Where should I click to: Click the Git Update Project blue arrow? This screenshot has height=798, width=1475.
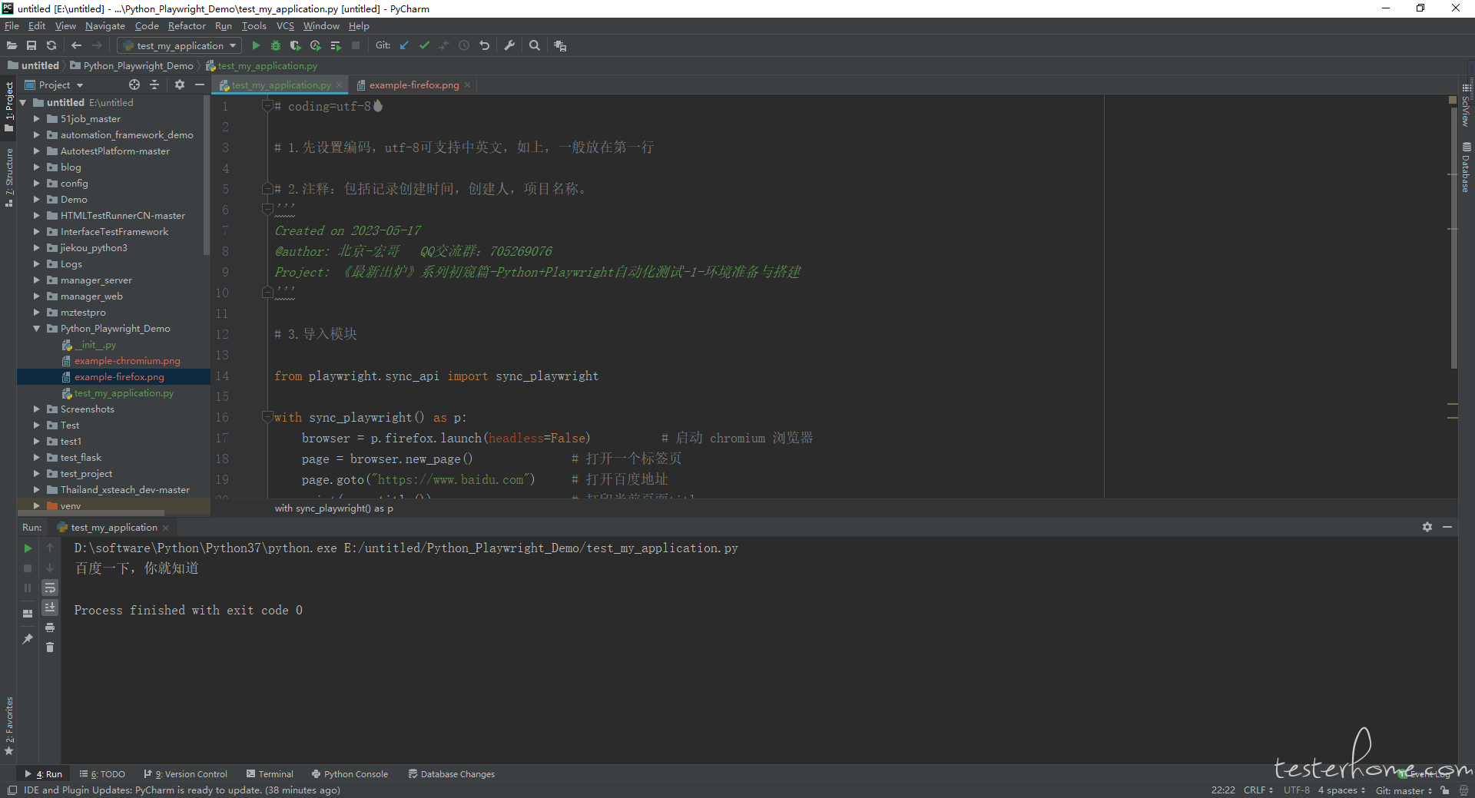(x=404, y=46)
